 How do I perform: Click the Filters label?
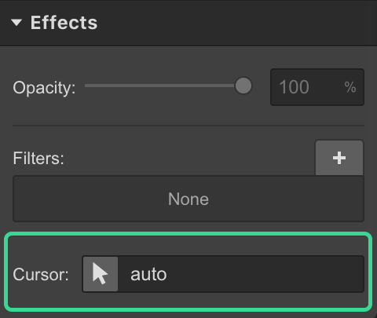(38, 158)
